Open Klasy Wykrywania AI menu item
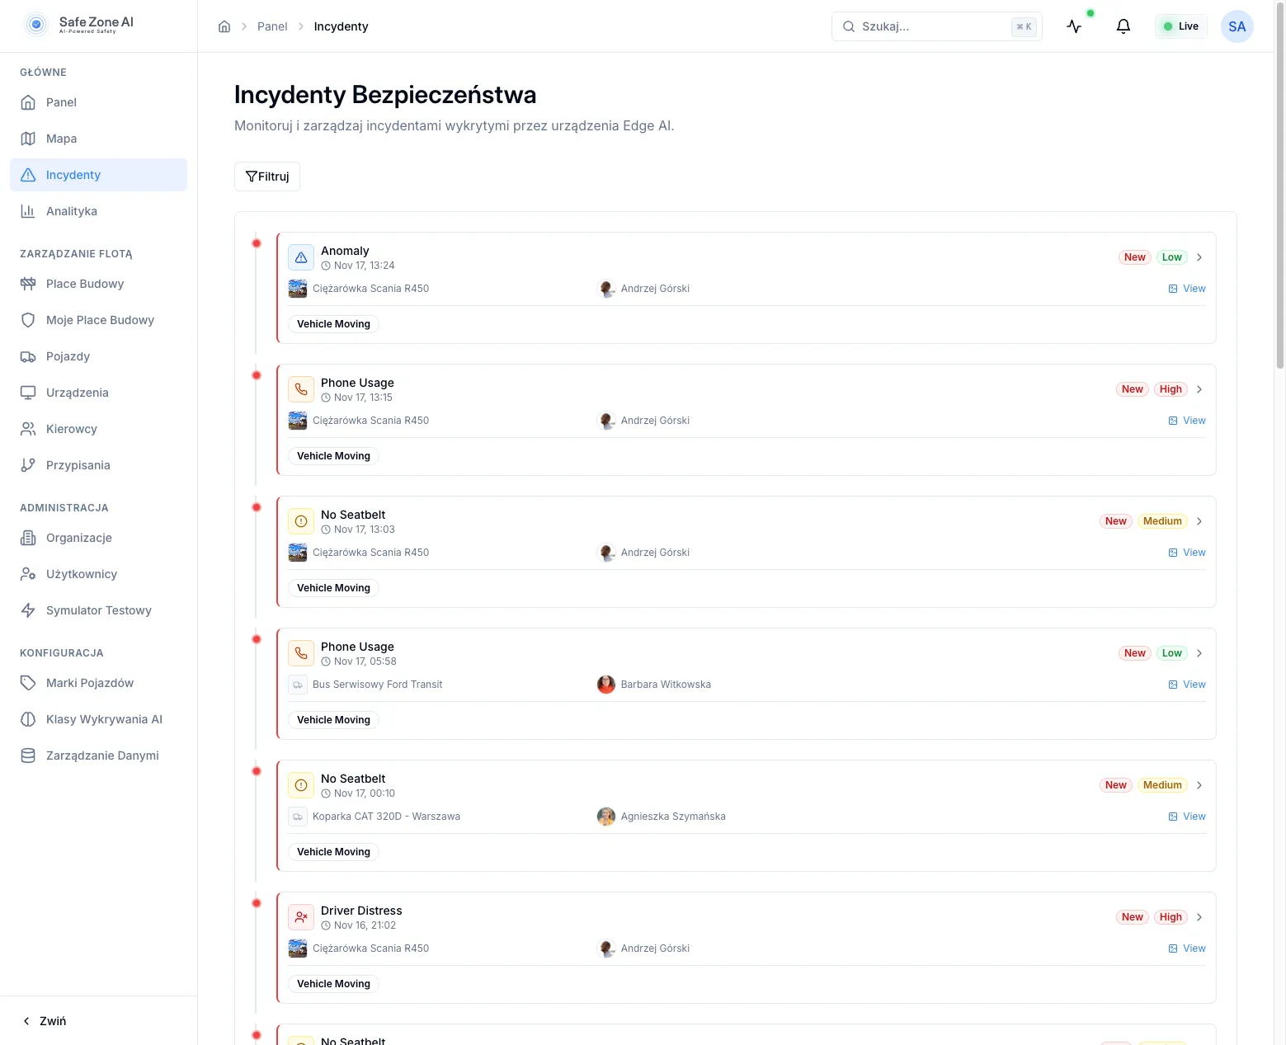This screenshot has width=1286, height=1045. coord(104,719)
